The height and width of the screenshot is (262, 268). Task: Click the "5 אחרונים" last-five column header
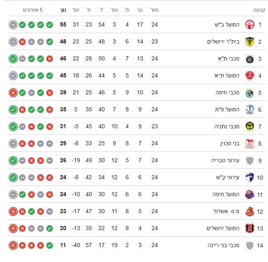pyautogui.click(x=32, y=10)
